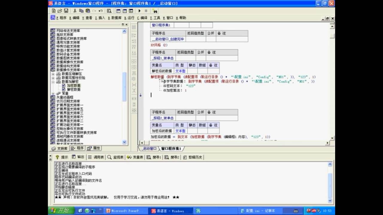The image size is (383, 215).
Task: Click the Copy toolbar icon
Action: click(81, 11)
